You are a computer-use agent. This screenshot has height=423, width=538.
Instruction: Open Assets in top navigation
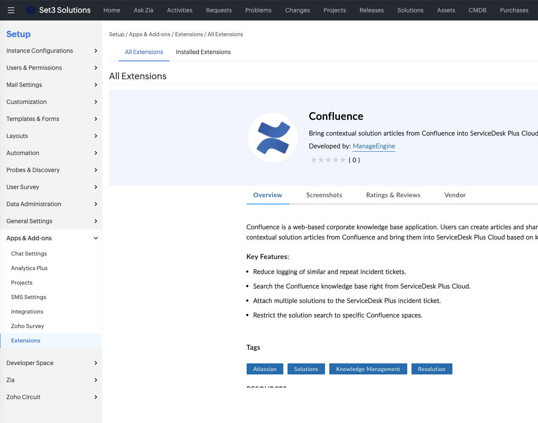tap(446, 10)
